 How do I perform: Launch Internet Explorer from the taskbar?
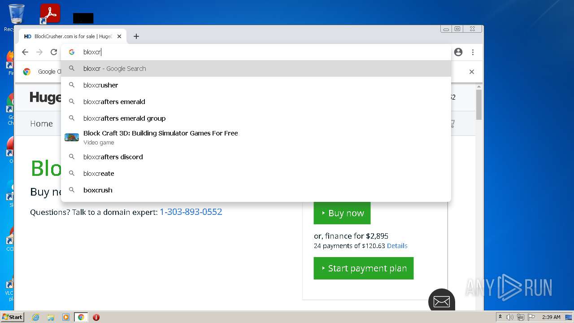pyautogui.click(x=36, y=317)
